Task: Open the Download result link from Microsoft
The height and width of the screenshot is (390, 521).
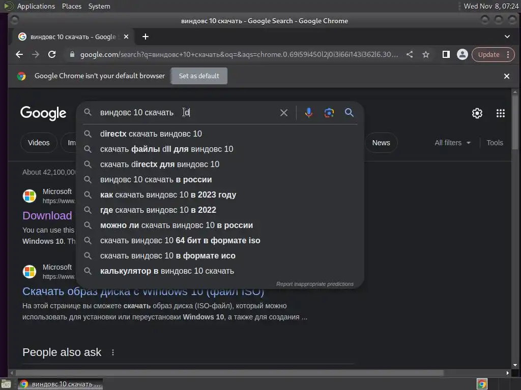Action: point(47,215)
